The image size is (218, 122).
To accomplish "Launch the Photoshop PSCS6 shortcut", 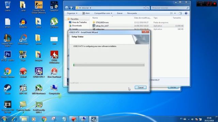I will 7,56.
